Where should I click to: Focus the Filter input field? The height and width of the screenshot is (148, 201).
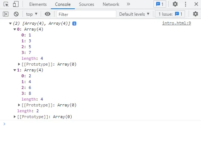[87, 14]
